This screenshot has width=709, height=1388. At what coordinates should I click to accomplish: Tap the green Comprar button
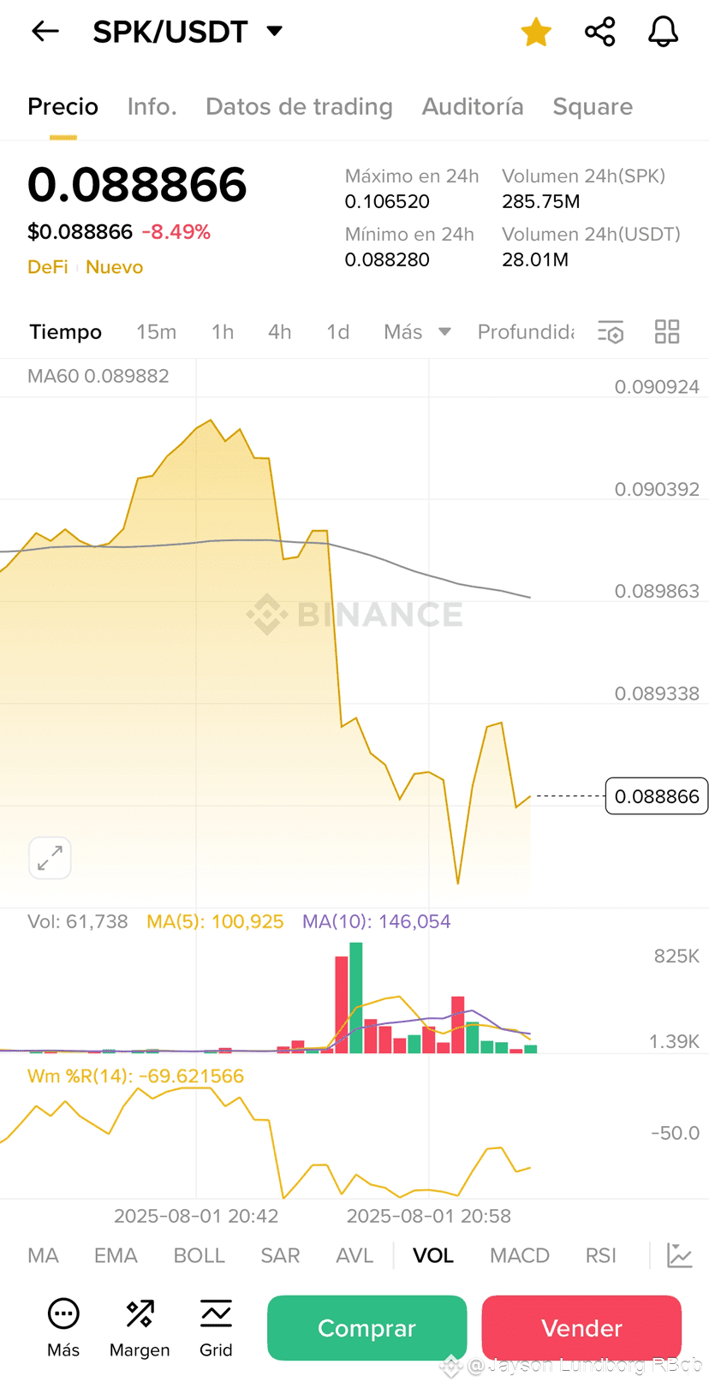tap(366, 1328)
